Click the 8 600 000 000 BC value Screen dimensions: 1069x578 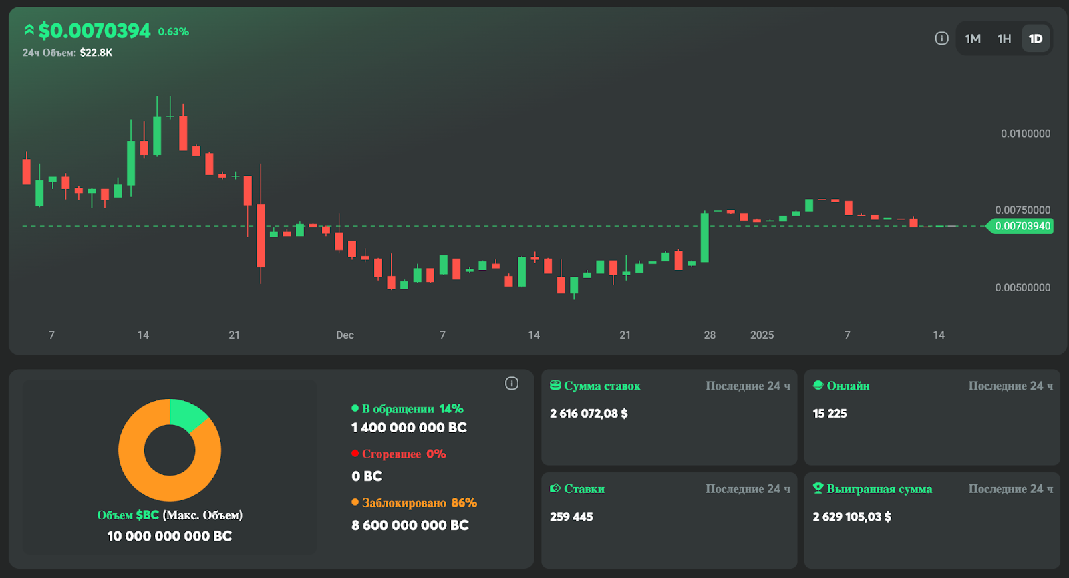click(x=410, y=525)
